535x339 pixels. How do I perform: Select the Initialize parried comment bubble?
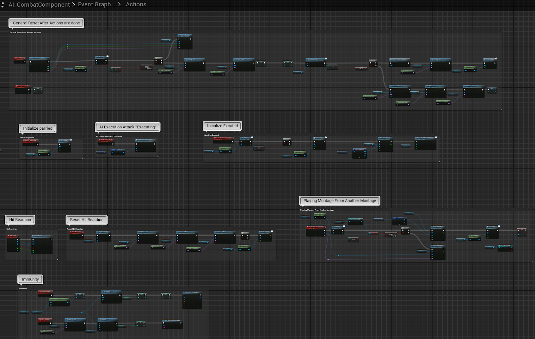(38, 128)
